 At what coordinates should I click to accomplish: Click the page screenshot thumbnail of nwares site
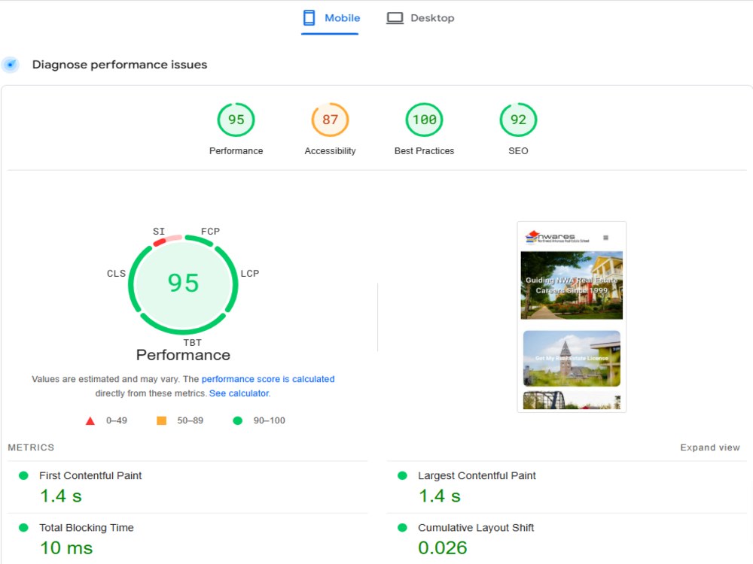[x=572, y=317]
